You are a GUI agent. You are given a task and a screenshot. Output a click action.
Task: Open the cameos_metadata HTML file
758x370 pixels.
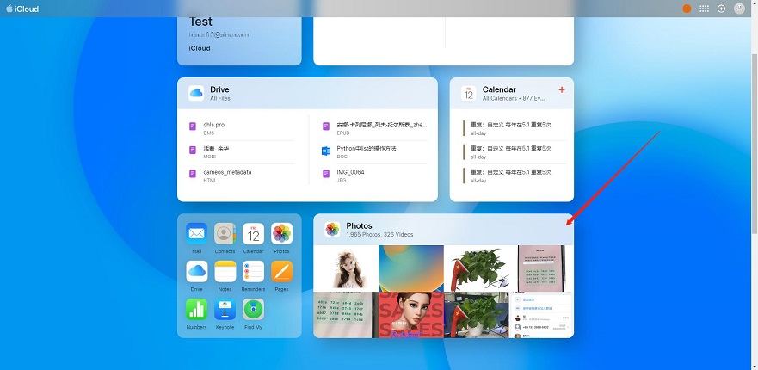coord(241,175)
